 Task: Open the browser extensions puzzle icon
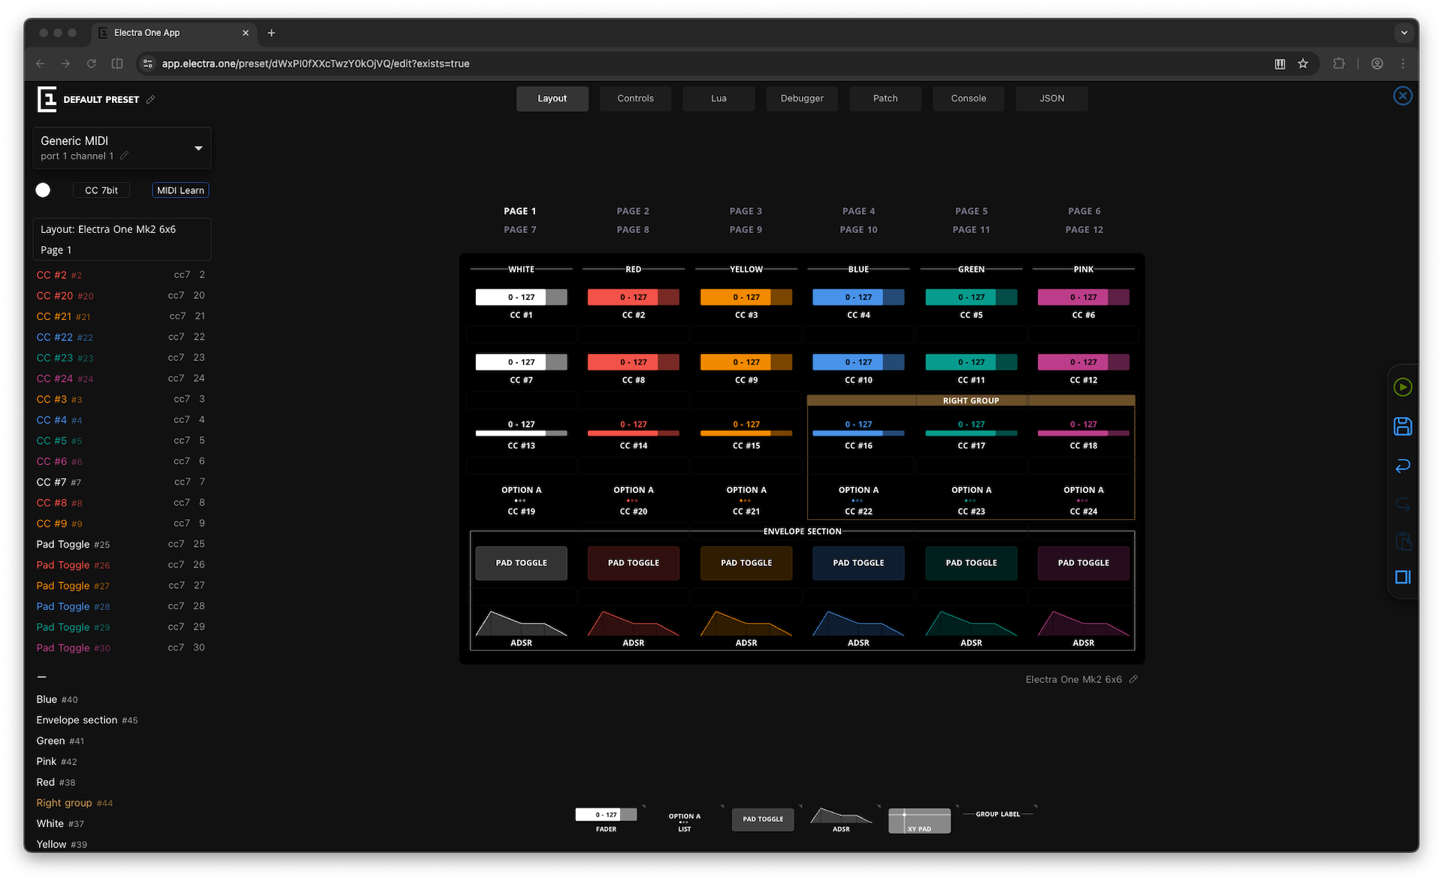(x=1339, y=64)
